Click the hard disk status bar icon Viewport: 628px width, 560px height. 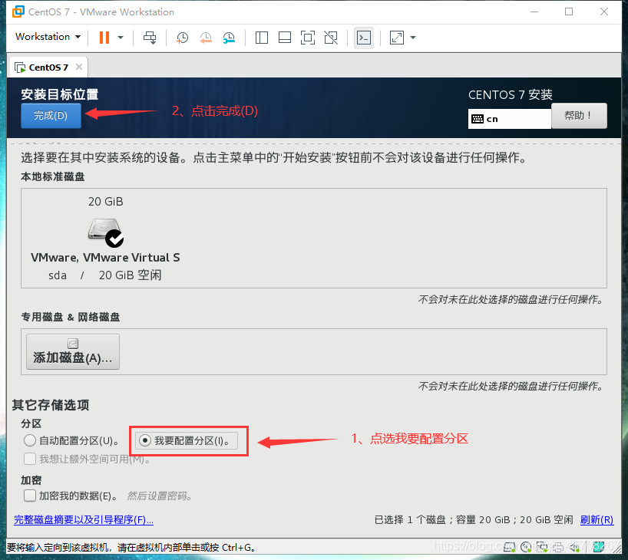coord(510,546)
